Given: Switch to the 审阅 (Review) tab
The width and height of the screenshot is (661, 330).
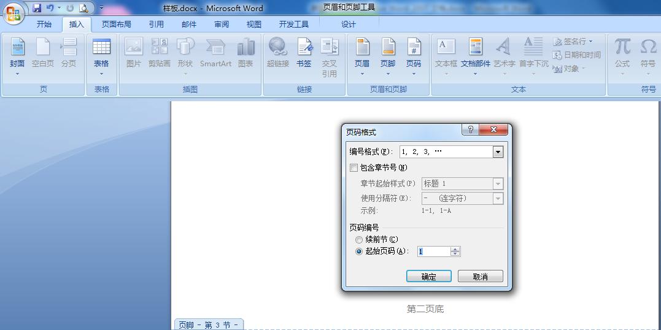Looking at the screenshot, I should 222,25.
